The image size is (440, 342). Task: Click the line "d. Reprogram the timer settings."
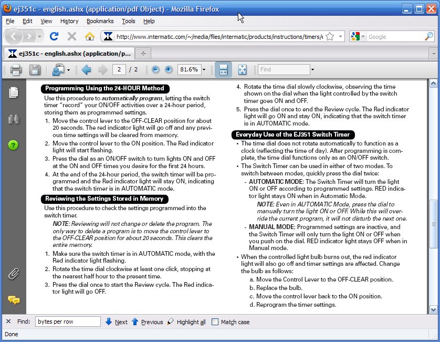[x=293, y=305]
